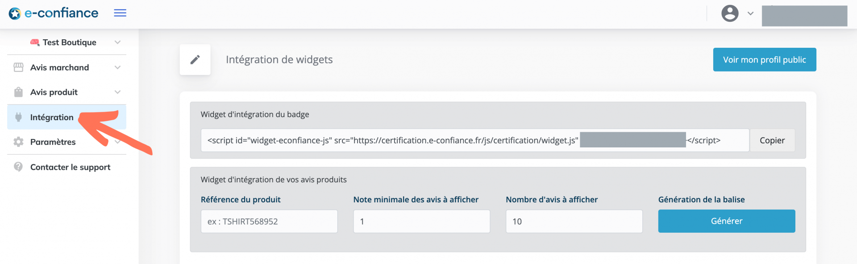Click the Test Boutique shop icon

pos(35,42)
